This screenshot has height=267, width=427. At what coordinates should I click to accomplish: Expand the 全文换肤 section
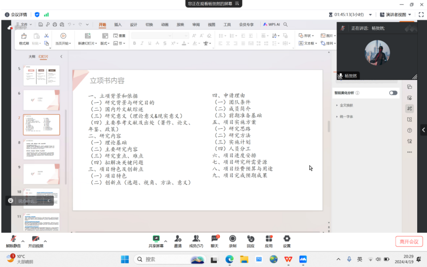(347, 105)
